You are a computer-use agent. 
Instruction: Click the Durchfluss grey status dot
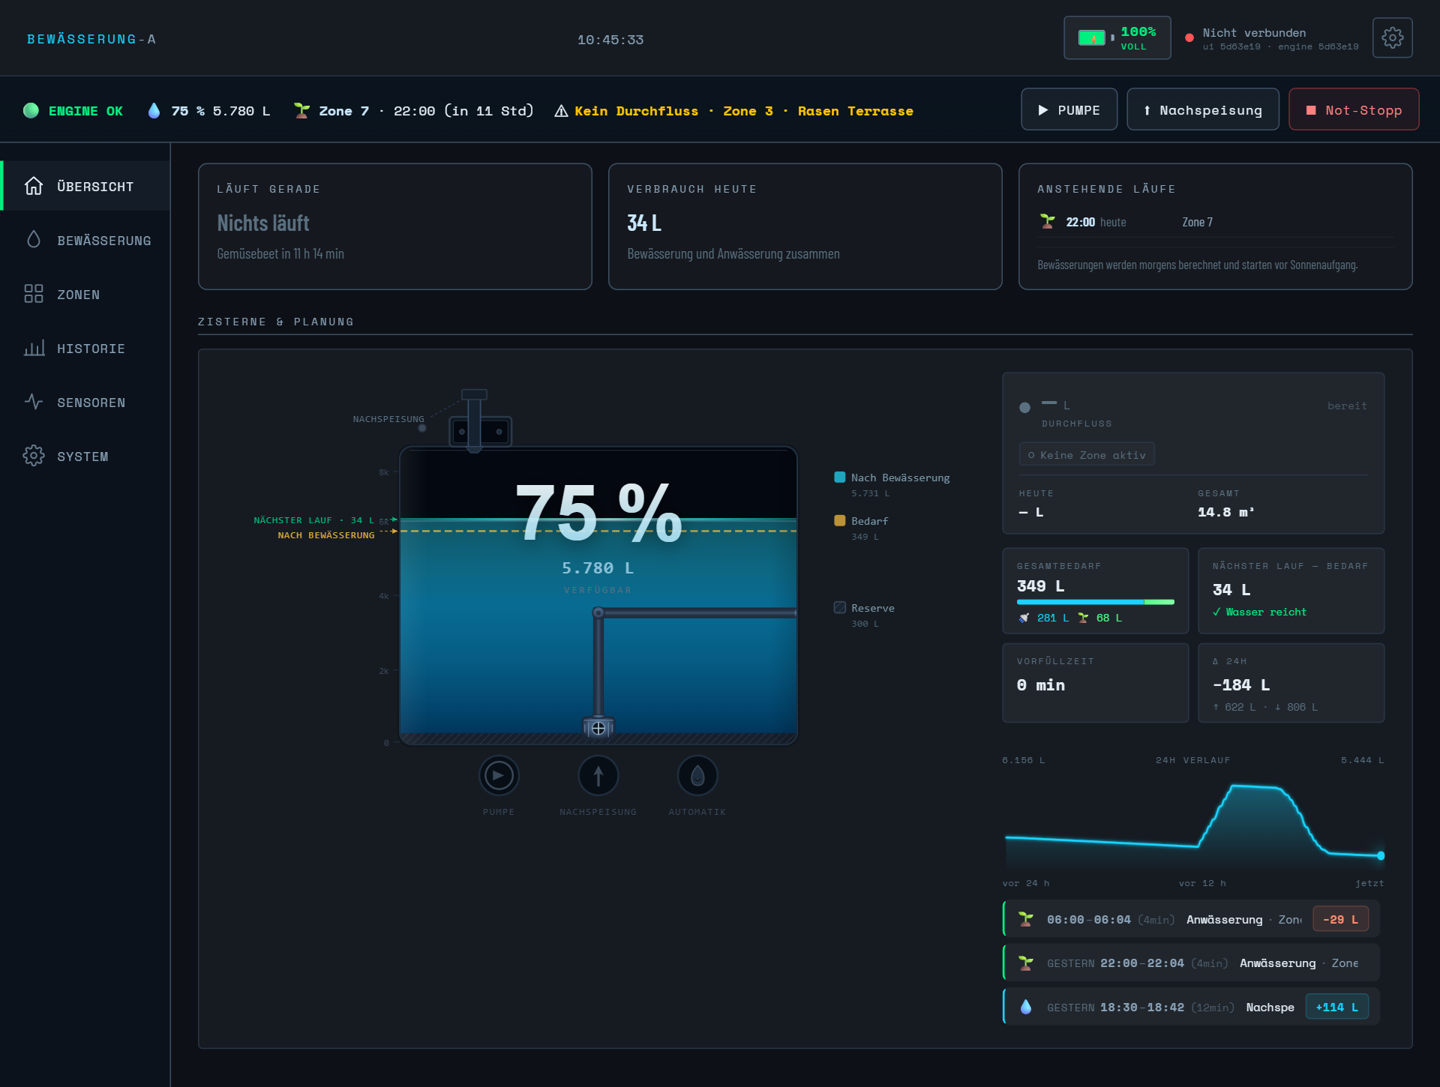pos(1024,408)
